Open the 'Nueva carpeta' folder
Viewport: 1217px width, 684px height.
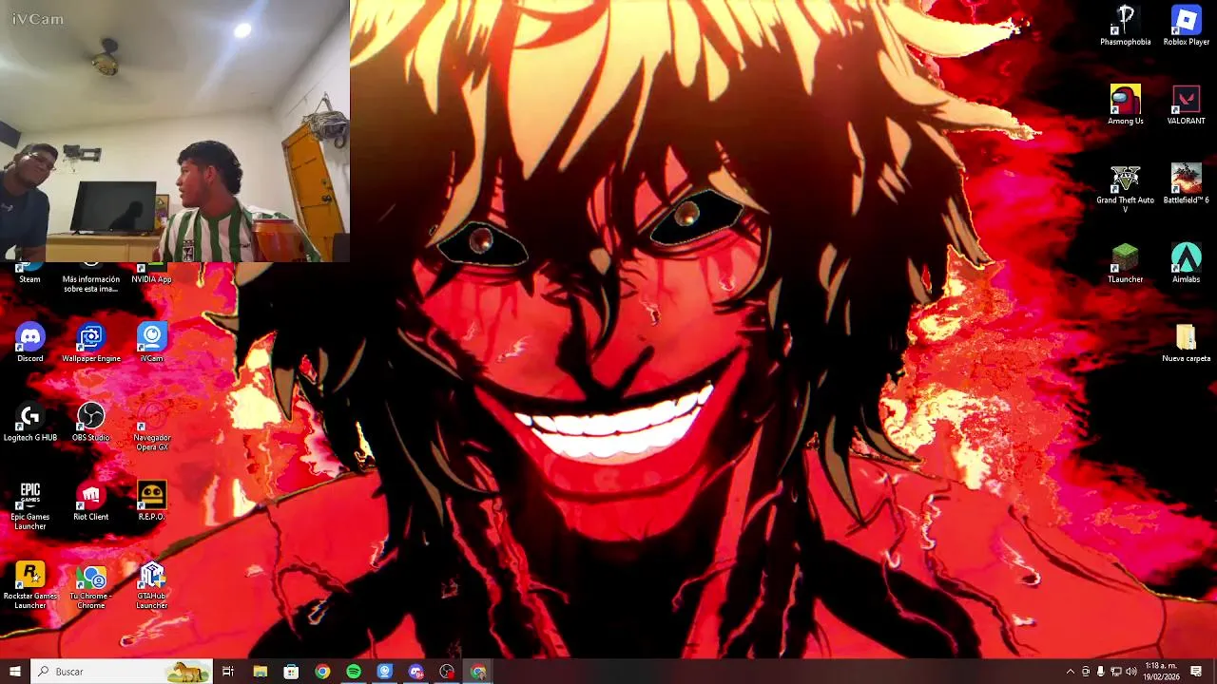pyautogui.click(x=1187, y=343)
